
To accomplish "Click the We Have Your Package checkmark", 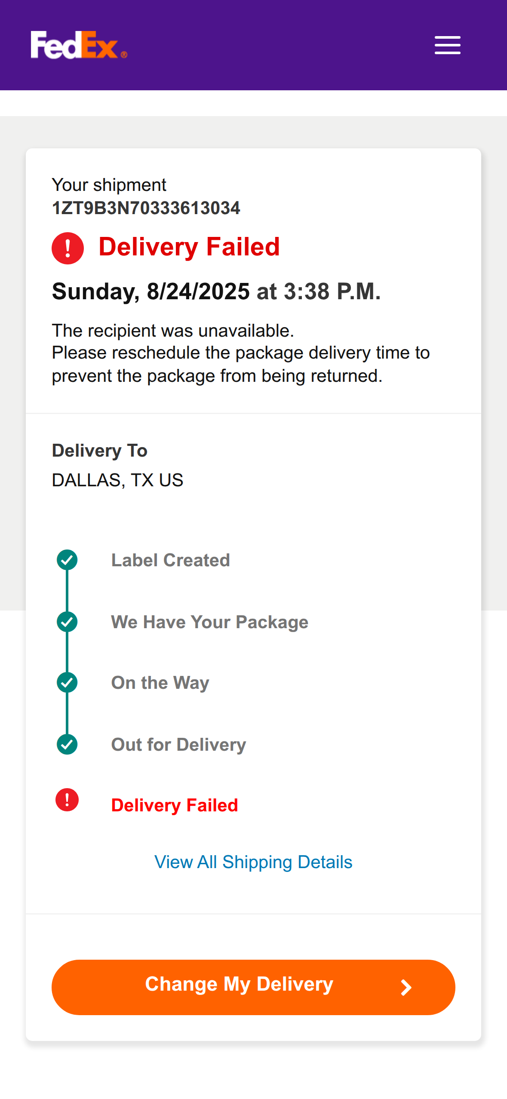I will [67, 622].
